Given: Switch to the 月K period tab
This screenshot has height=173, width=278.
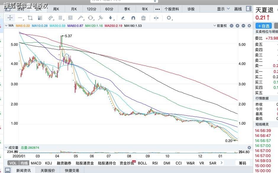Looking at the screenshot, I should [x=74, y=9].
